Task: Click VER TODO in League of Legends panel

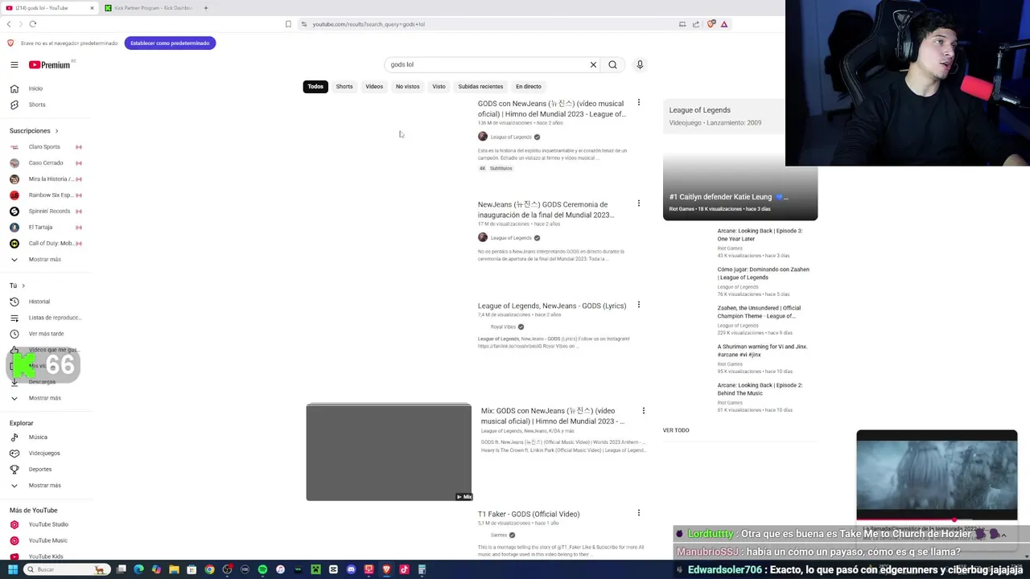Action: point(676,430)
